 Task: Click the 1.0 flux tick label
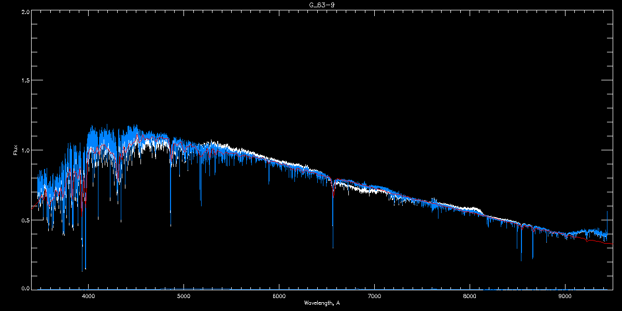25,150
